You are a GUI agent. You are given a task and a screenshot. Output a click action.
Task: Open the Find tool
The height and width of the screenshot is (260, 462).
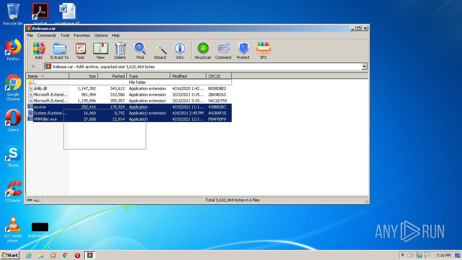coord(140,51)
